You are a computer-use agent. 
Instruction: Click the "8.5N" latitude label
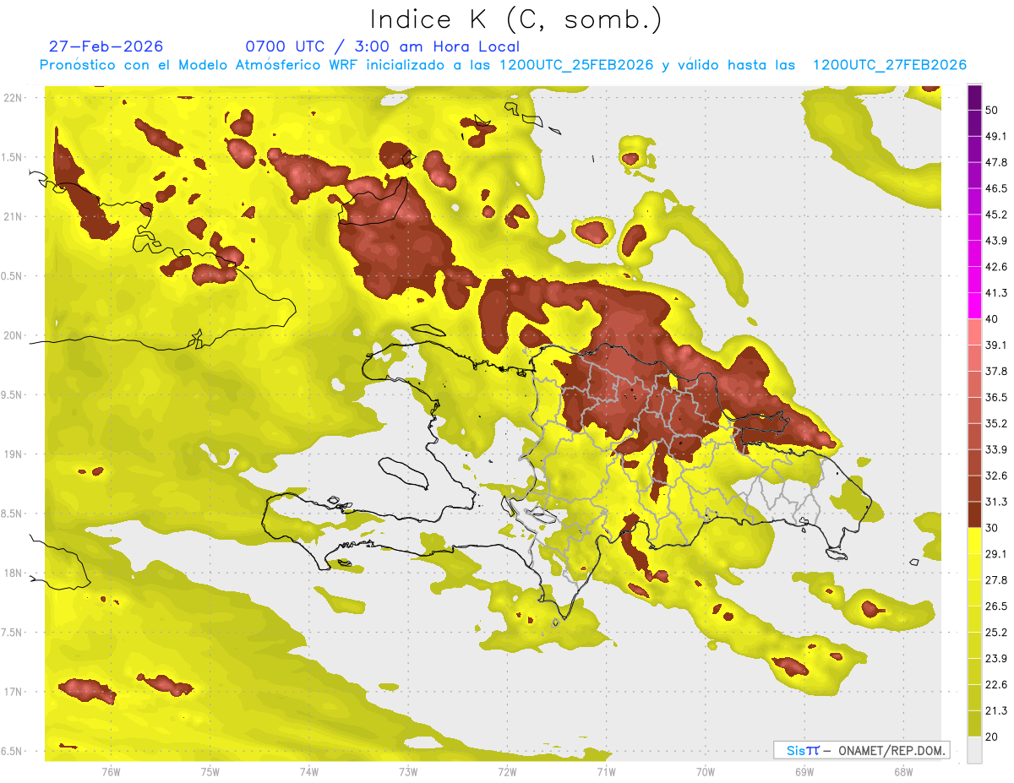point(13,514)
